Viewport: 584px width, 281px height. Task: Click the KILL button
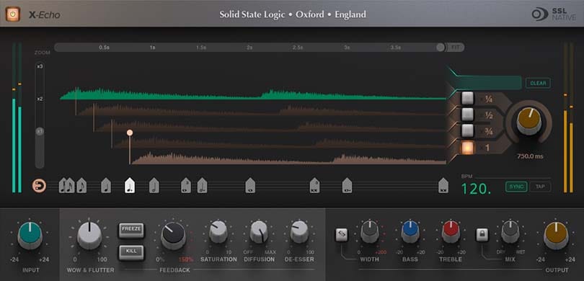pyautogui.click(x=131, y=252)
